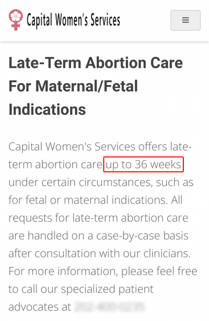Open the hamburger navigation menu
Image resolution: width=209 pixels, height=321 pixels.
(x=185, y=20)
